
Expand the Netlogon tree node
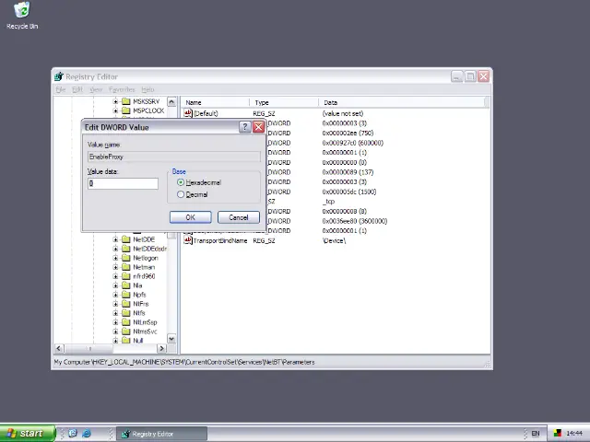(x=115, y=258)
